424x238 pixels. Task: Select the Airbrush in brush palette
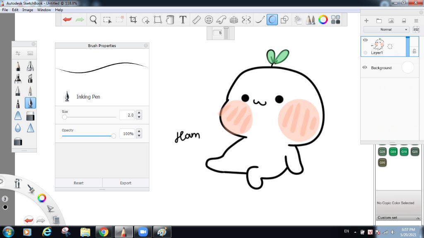coord(30,66)
